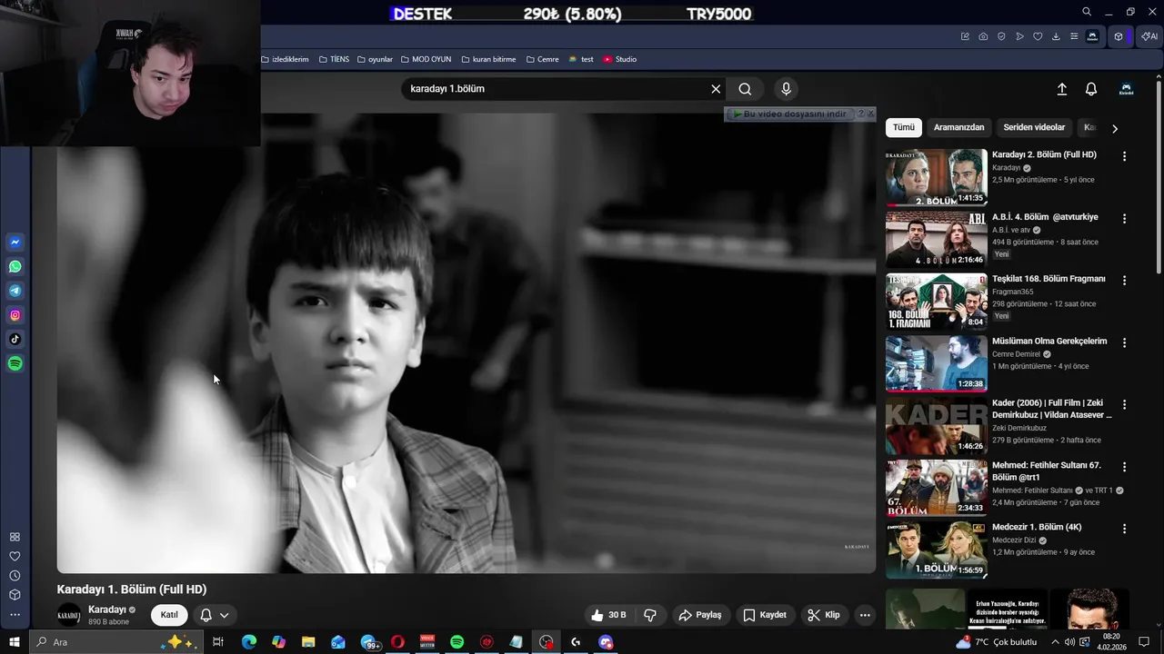This screenshot has height=654, width=1164.
Task: Clear the YouTube search text
Action: coord(716,89)
